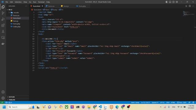Viewport: 196px width, 110px height.
Task: Click the VS Code logo menu icon
Action: tap(2, 2)
